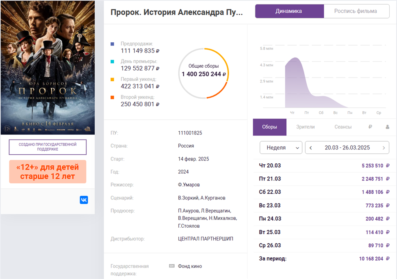Click the value 2 248 751
397x279 pixels.
pos(372,179)
